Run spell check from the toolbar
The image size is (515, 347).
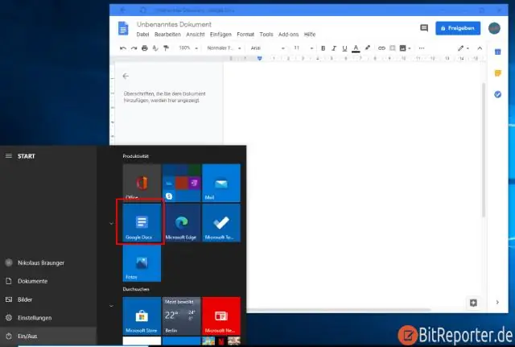(155, 48)
